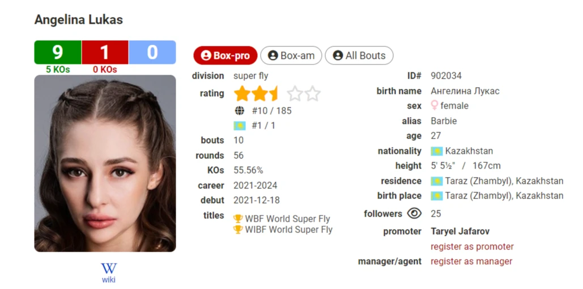Switch to the Box-am tab
The width and height of the screenshot is (583, 289).
click(291, 55)
